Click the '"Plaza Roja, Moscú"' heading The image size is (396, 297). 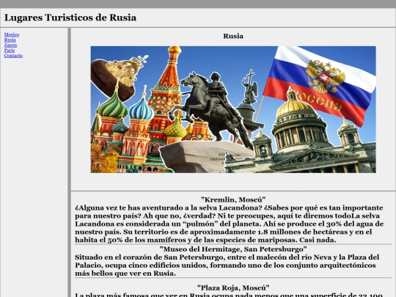pyautogui.click(x=233, y=287)
